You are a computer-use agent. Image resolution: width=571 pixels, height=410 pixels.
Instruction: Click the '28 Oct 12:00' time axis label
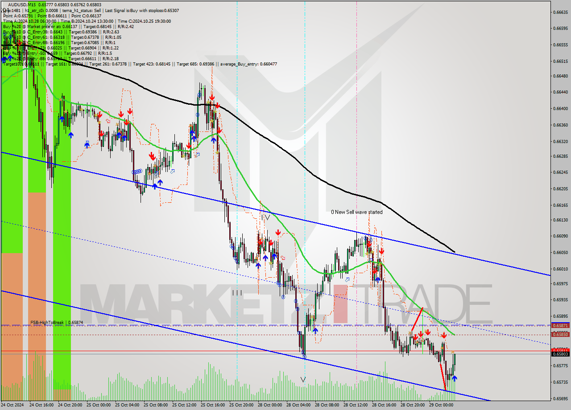tap(356, 405)
